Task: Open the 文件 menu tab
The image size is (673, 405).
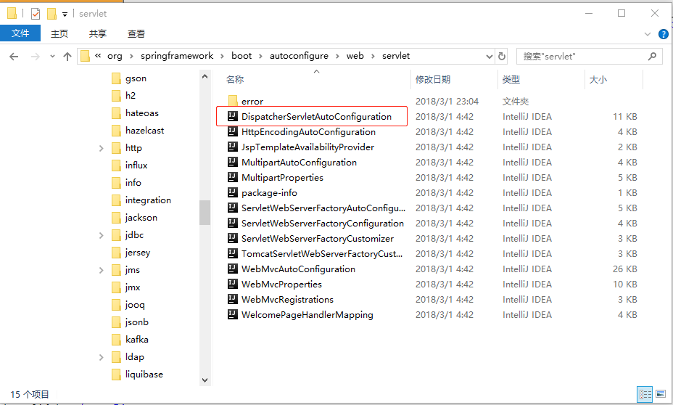Action: [20, 33]
